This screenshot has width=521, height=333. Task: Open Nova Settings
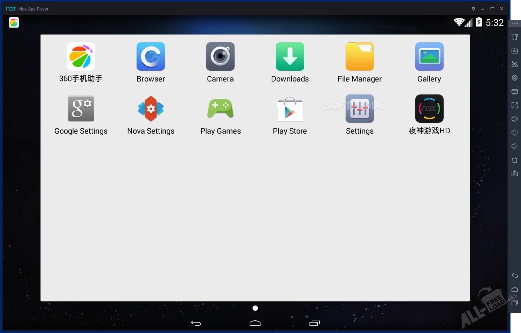[x=151, y=109]
